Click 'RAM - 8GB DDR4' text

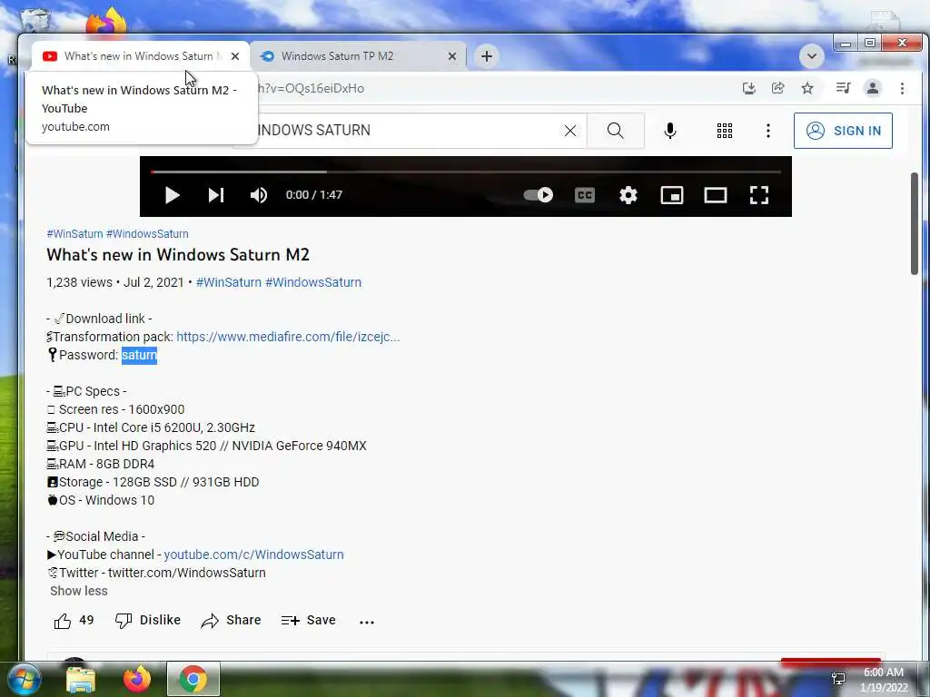click(100, 464)
